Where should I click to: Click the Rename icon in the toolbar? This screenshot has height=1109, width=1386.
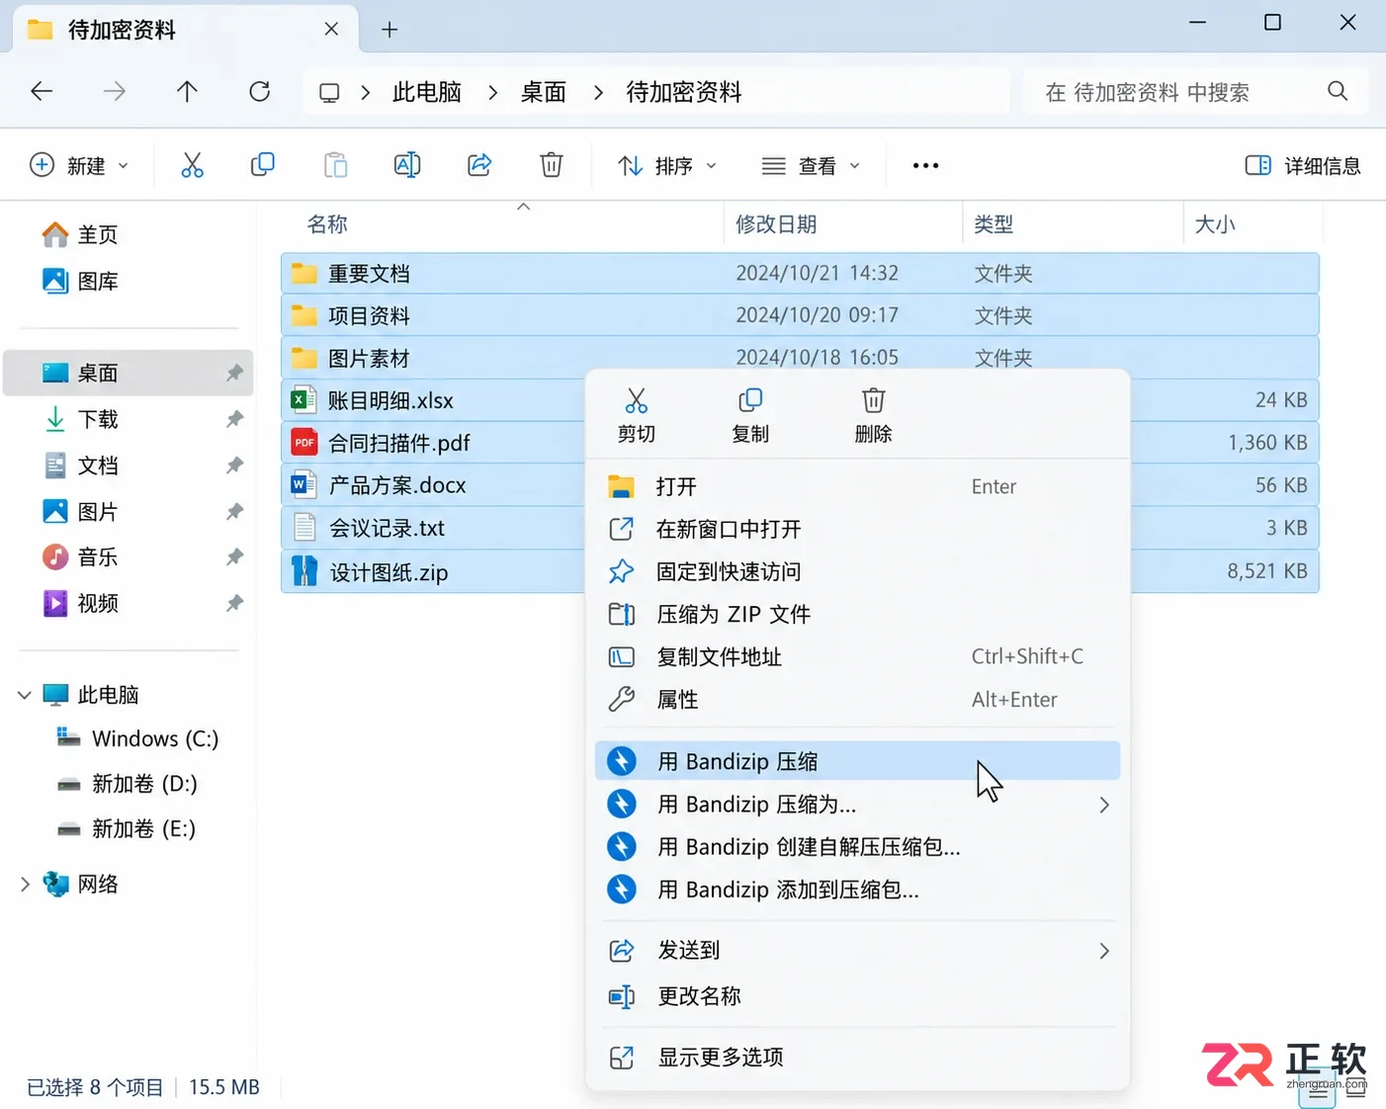click(x=407, y=165)
